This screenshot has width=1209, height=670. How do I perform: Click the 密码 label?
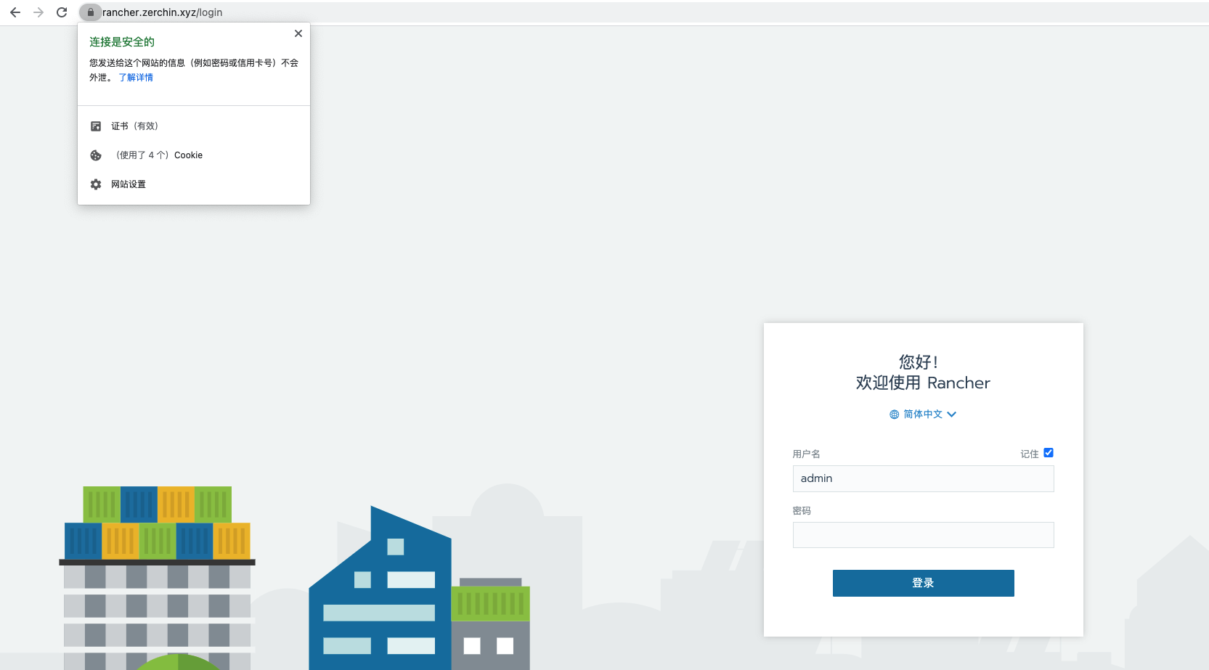(802, 511)
